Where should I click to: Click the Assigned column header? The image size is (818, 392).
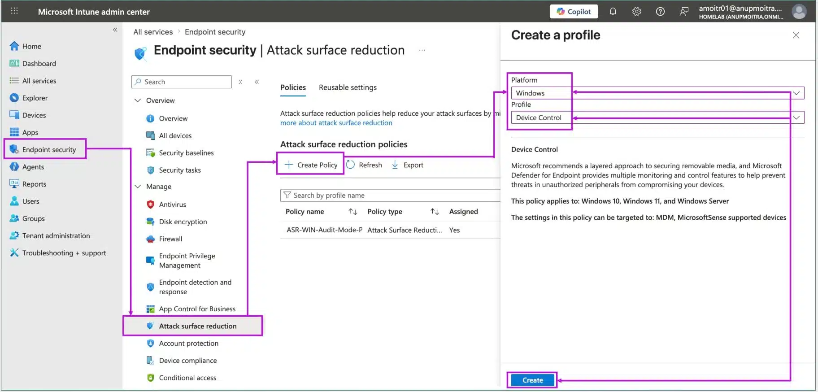(463, 212)
